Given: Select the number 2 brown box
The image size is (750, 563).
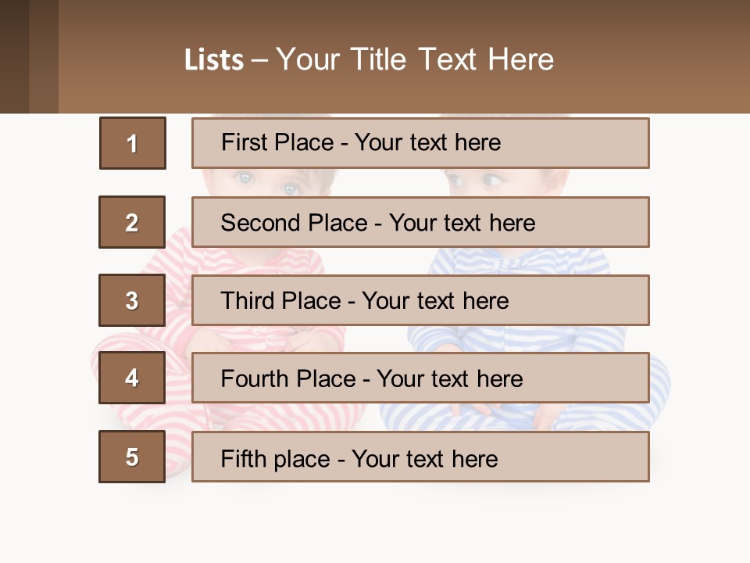Looking at the screenshot, I should (x=132, y=222).
